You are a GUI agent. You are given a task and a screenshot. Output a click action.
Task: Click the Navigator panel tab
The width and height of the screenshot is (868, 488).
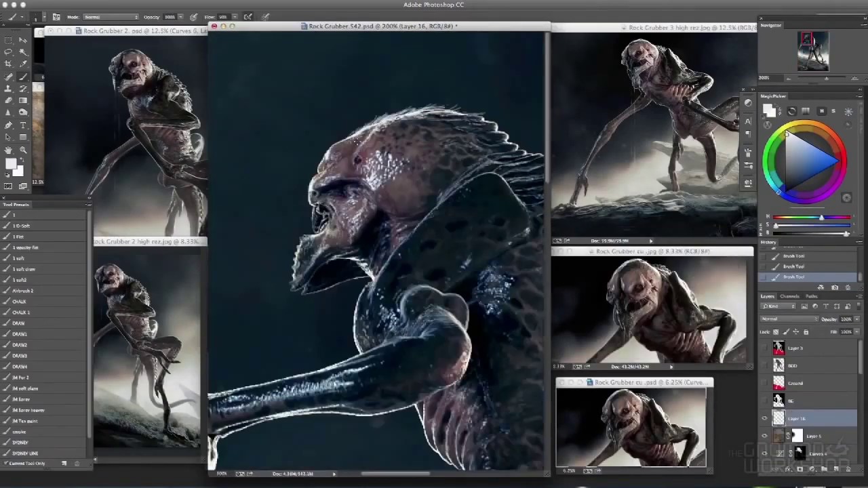(x=770, y=25)
